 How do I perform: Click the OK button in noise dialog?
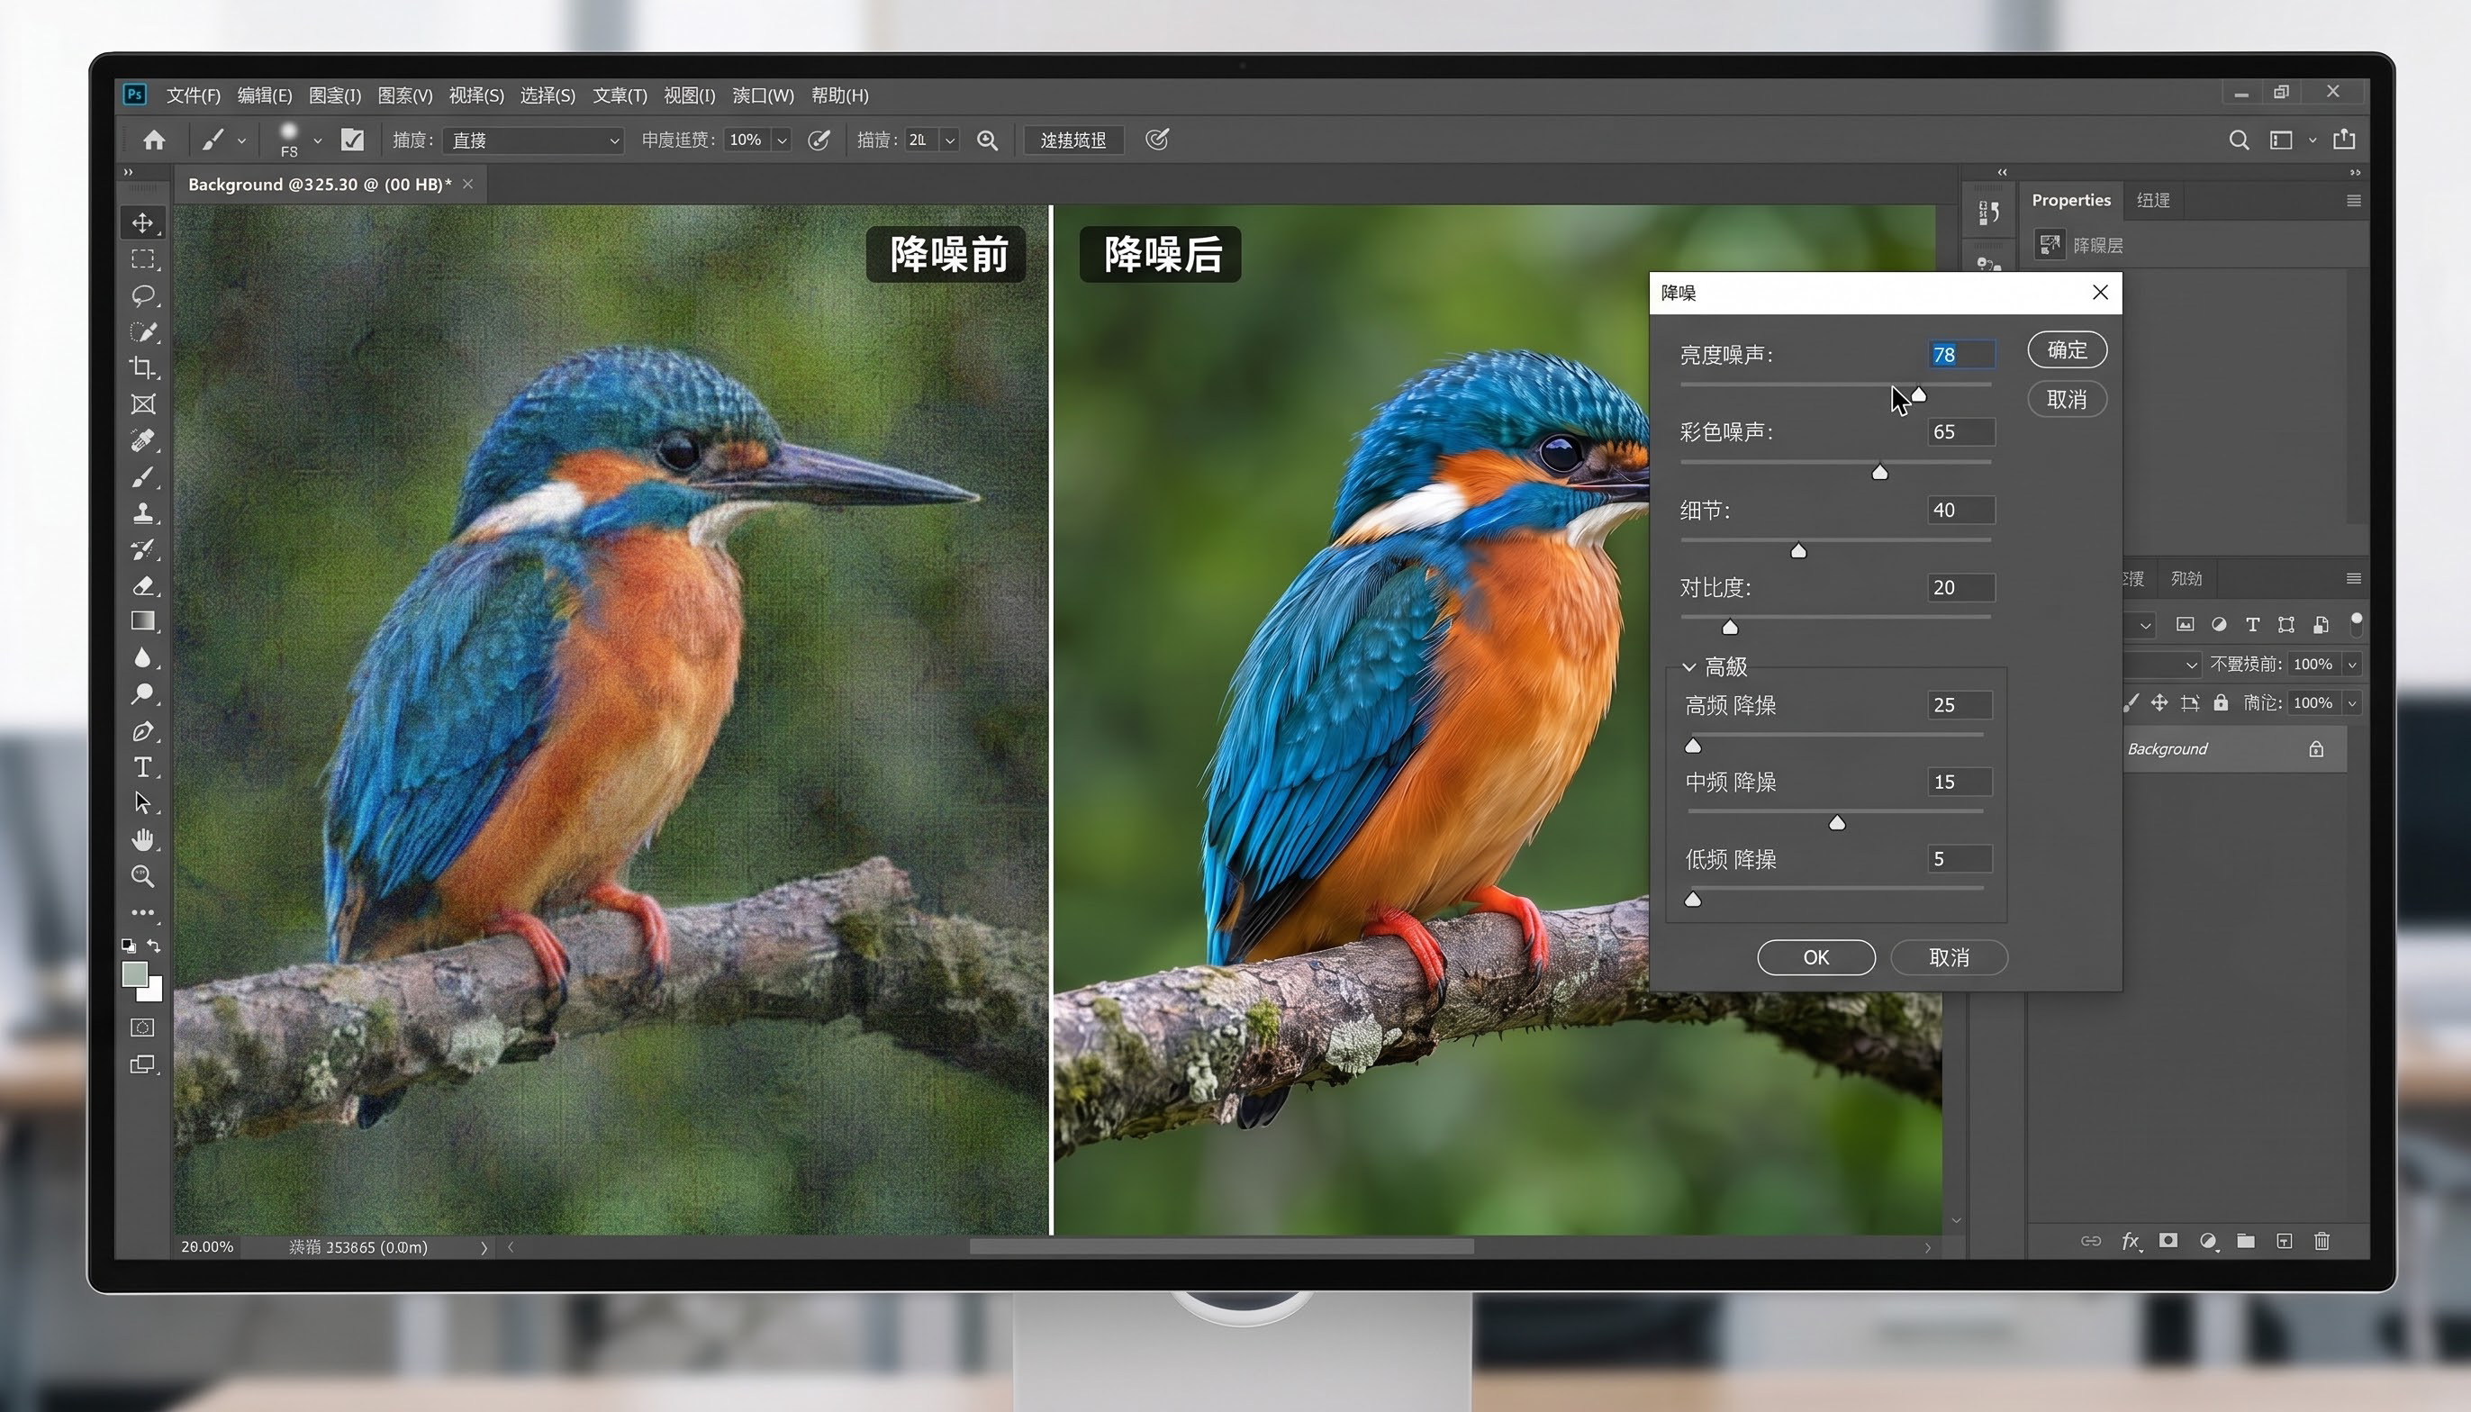(x=1815, y=957)
